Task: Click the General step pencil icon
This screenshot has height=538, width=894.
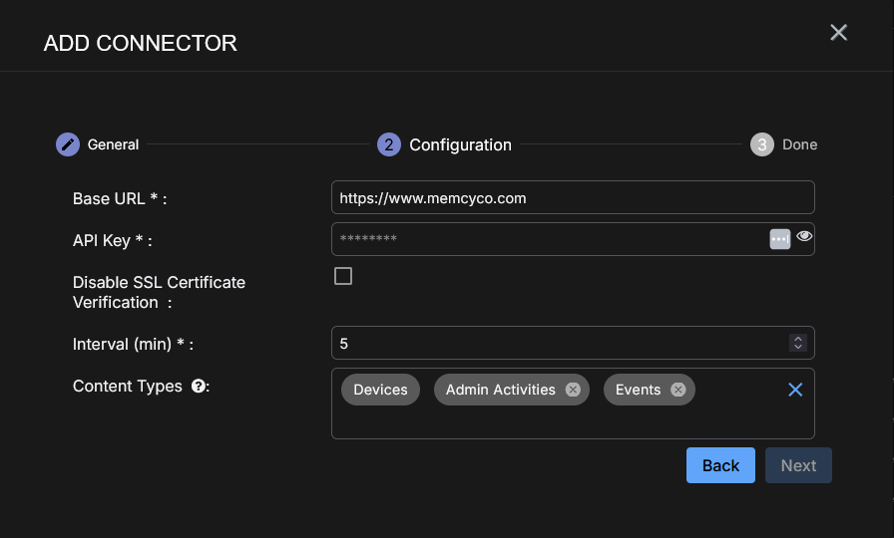Action: coord(67,144)
